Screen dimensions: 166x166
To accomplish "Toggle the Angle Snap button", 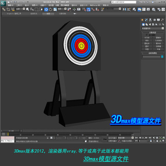I will pos(89,9).
